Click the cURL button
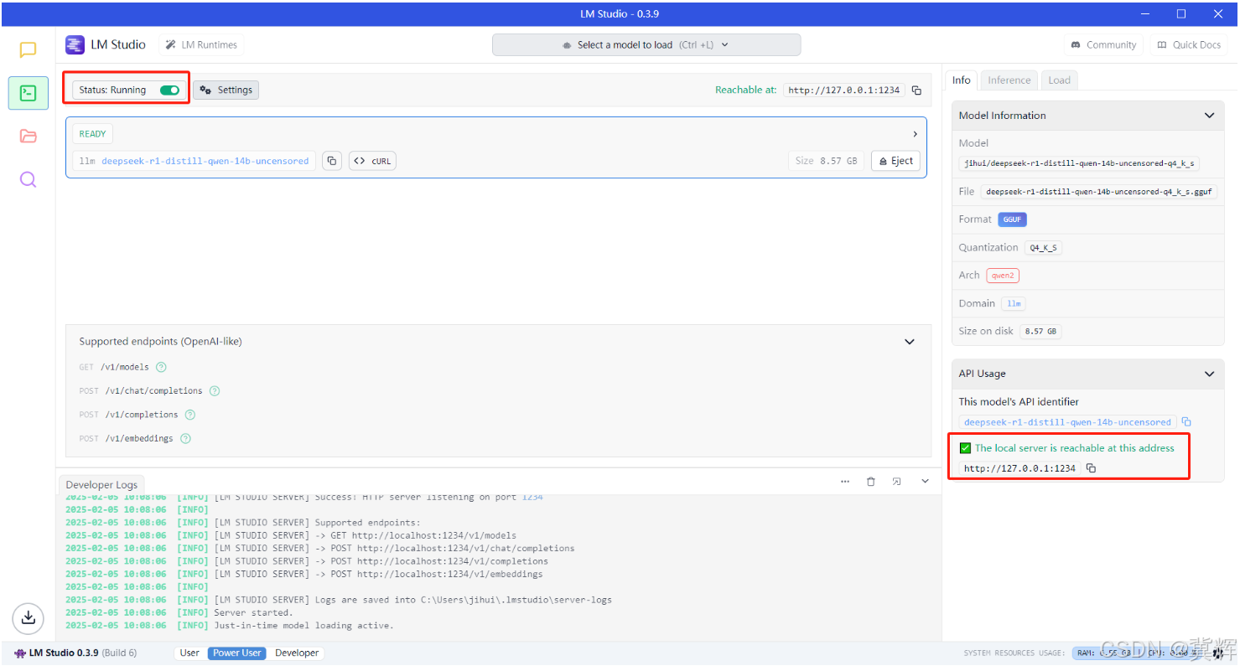The height and width of the screenshot is (671, 1240). coord(372,161)
